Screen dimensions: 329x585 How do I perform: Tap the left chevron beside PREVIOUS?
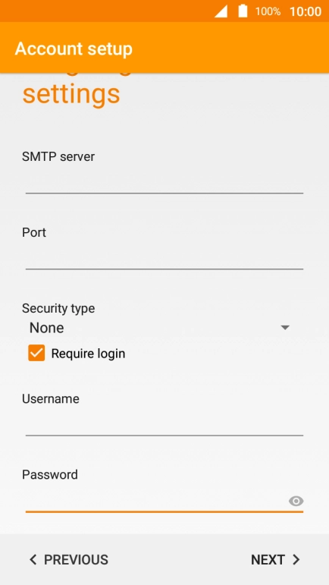[33, 560]
